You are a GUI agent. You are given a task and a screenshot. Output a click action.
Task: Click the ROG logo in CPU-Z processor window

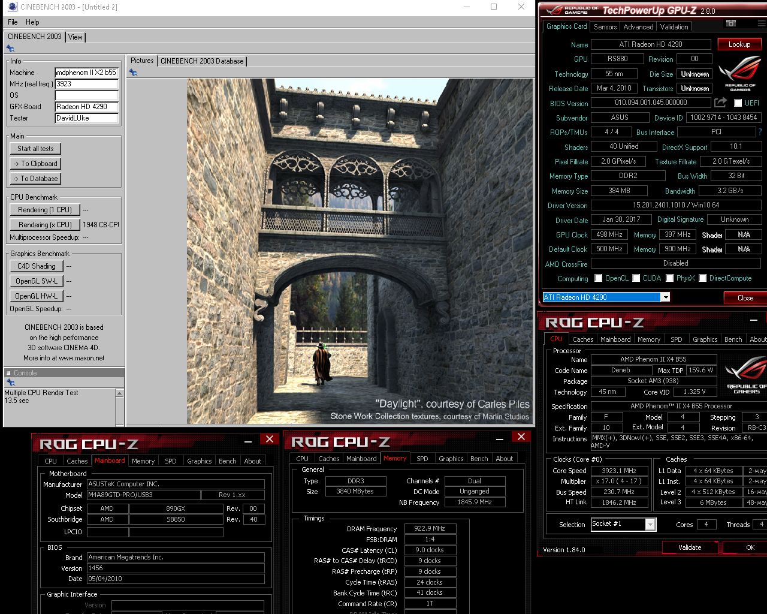(x=745, y=375)
